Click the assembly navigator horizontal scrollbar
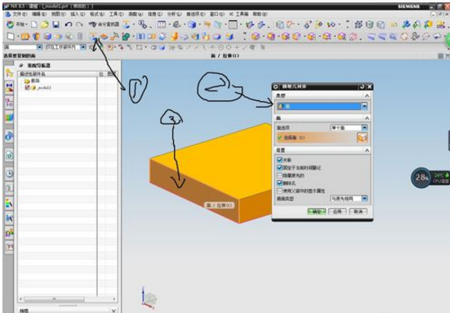Viewport: 450px width, 313px height. pyautogui.click(x=68, y=299)
